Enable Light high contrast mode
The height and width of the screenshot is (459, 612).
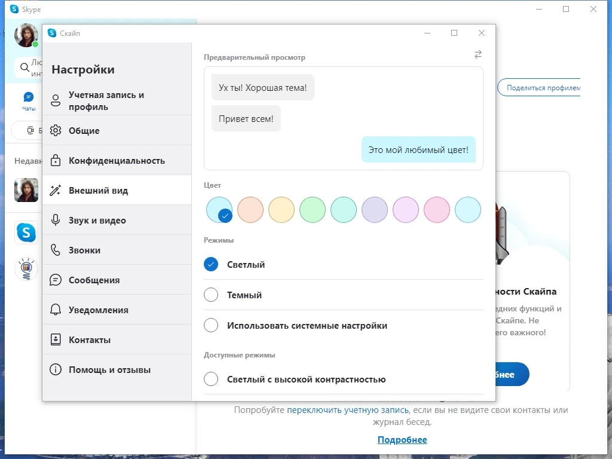click(x=211, y=379)
